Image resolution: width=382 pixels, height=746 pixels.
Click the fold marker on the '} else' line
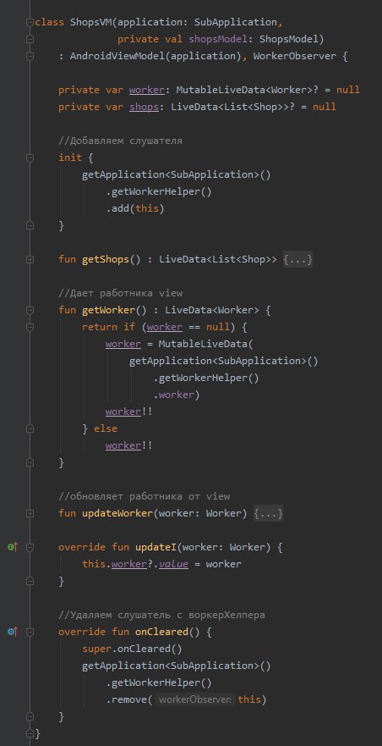coord(30,428)
